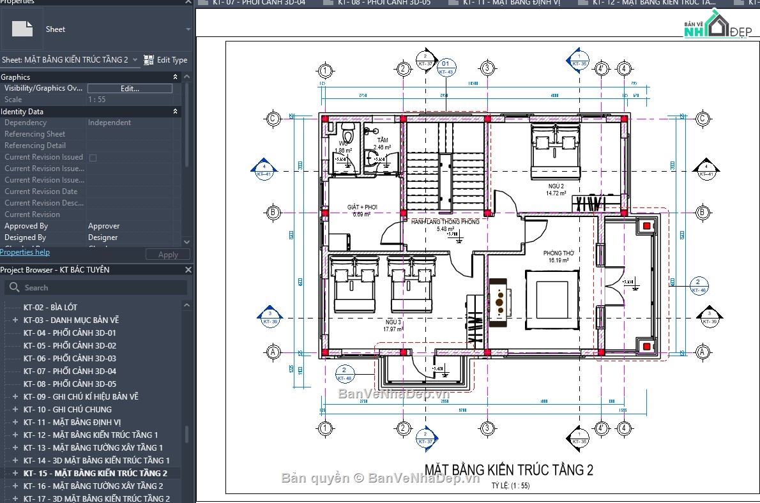Click the Project Browser scroll up arrow
Screen dimensions: 760x503
[187, 305]
